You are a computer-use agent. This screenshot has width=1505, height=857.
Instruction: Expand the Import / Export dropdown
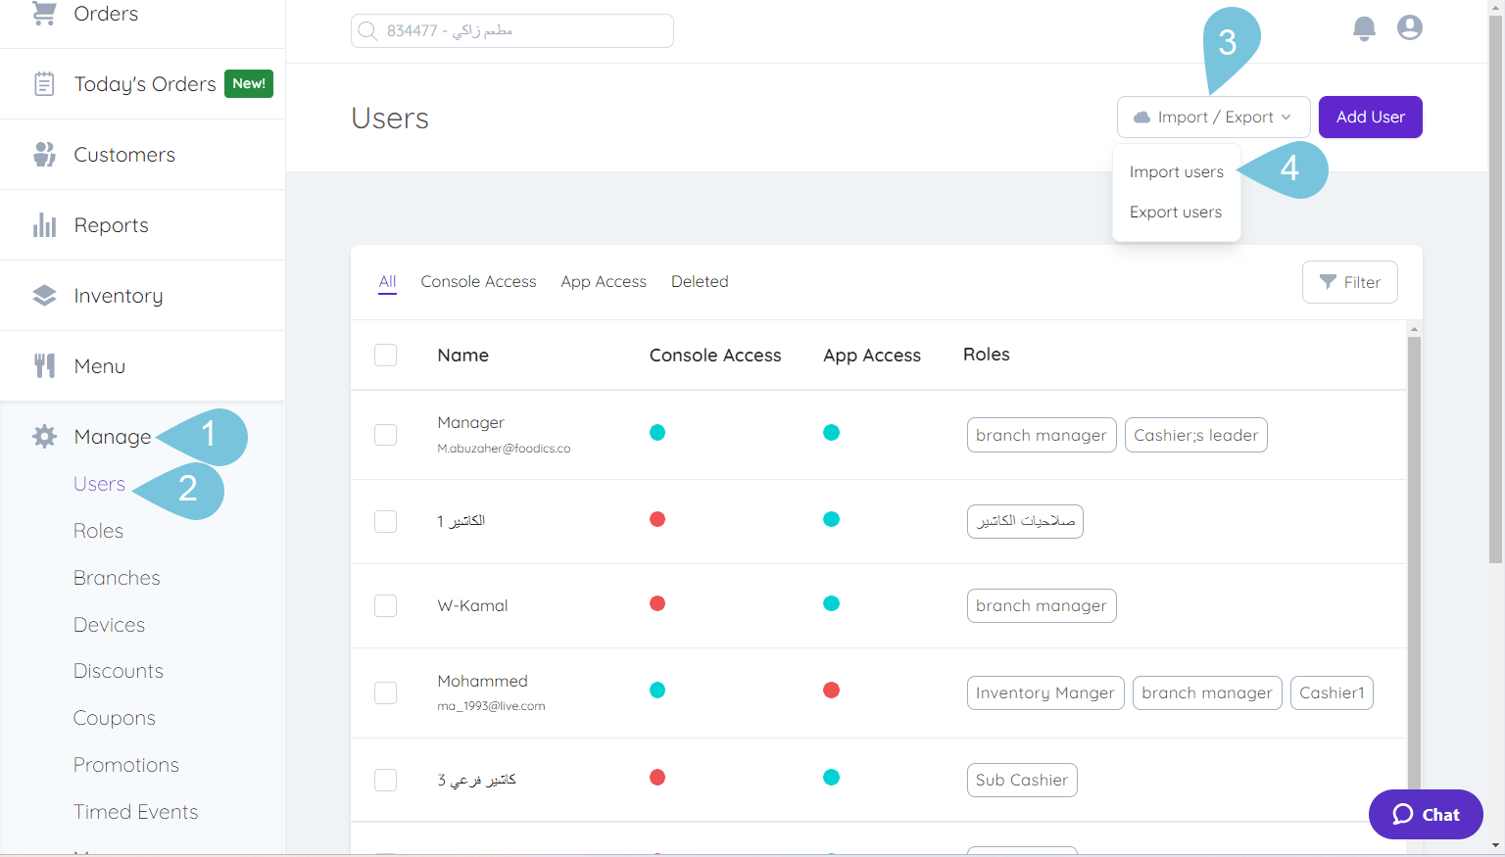coord(1213,117)
